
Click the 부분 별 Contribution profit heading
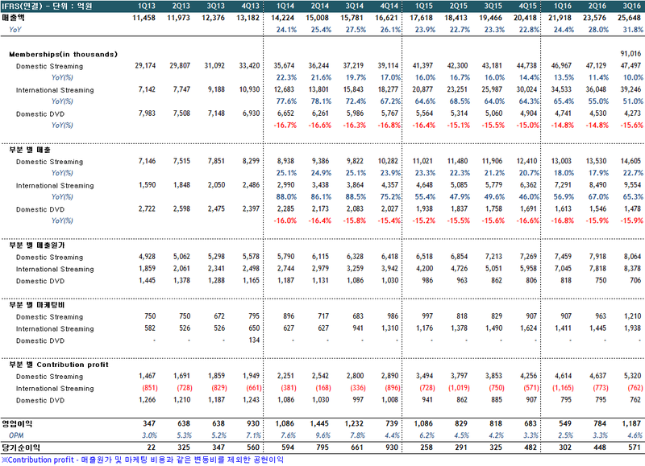[60, 365]
